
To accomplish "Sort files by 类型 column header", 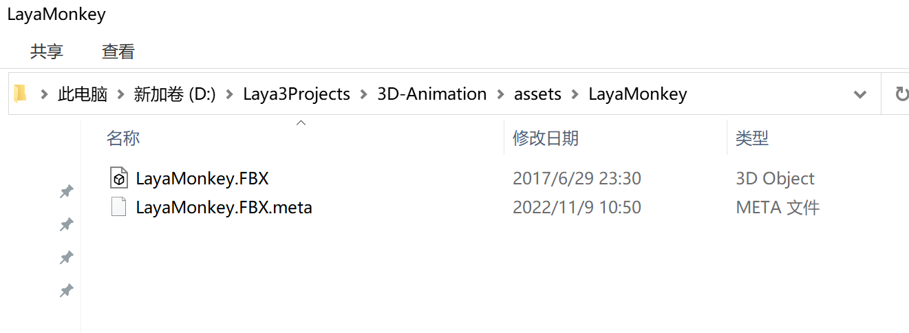I will (x=752, y=138).
